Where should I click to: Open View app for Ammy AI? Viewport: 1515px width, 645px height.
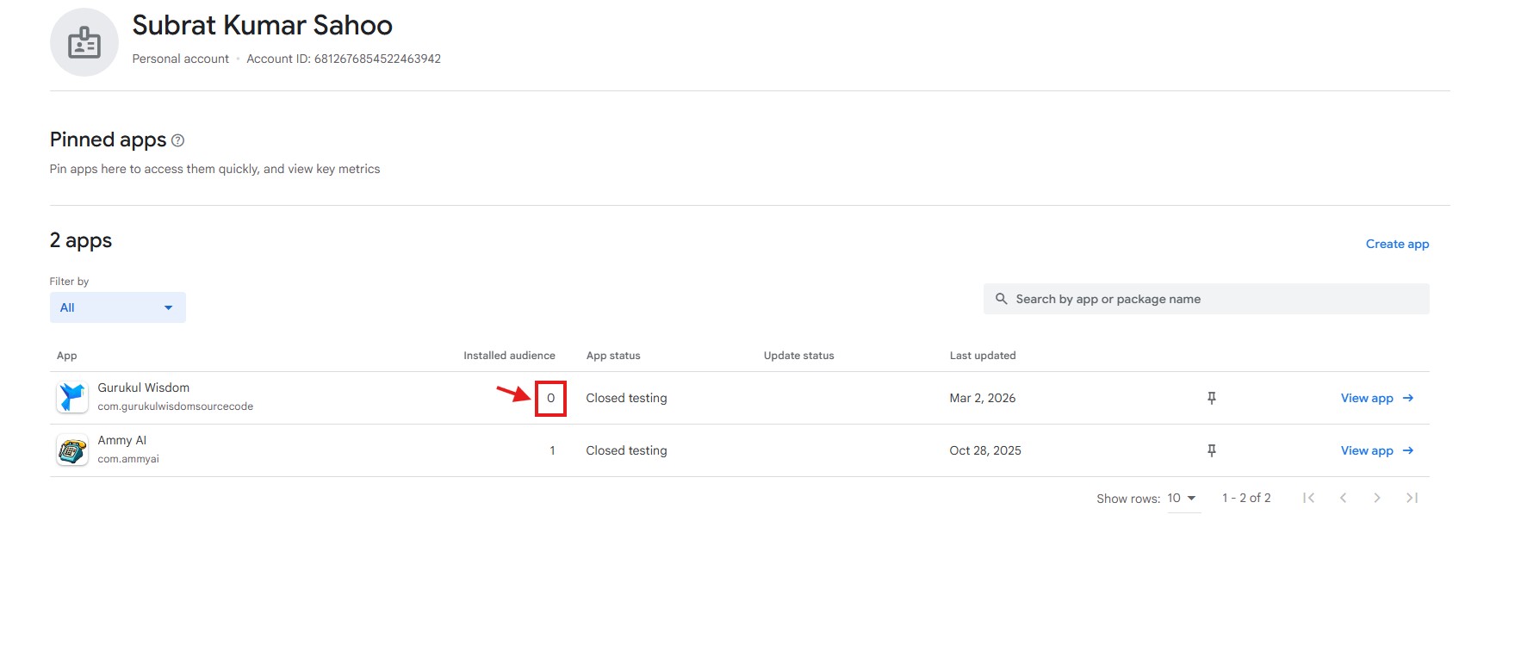1376,450
